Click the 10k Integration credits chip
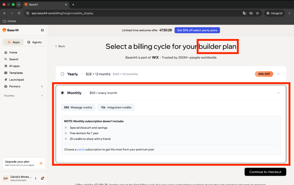The height and width of the screenshot is (185, 294). click(x=116, y=107)
